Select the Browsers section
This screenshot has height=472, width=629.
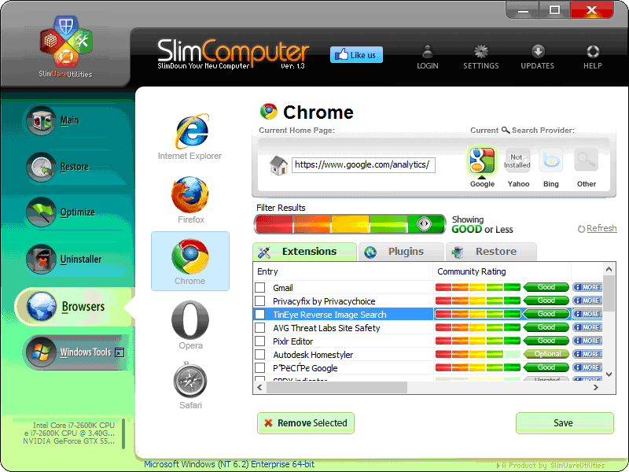74,306
